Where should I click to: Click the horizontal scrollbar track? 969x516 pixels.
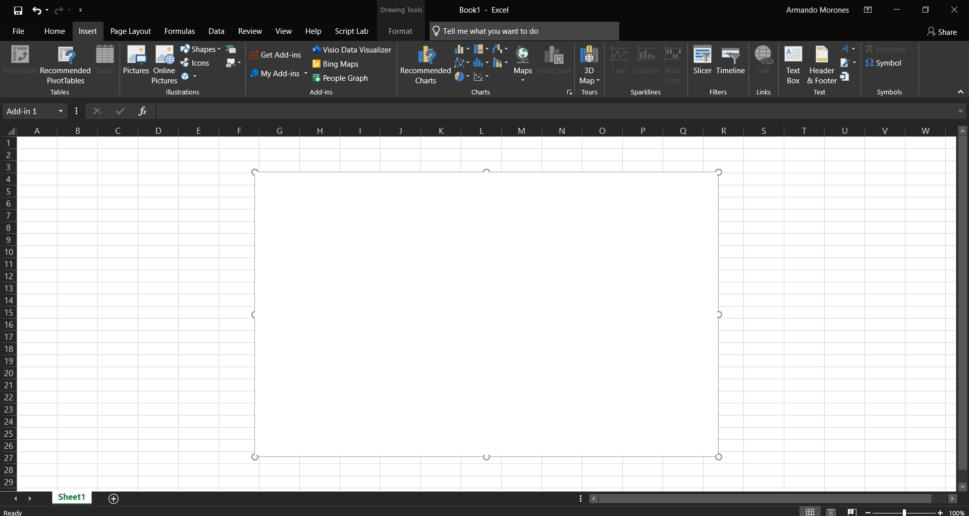click(x=765, y=499)
